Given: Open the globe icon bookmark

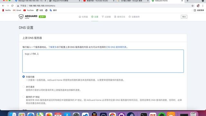Looking at the screenshot, I should (46, 10).
